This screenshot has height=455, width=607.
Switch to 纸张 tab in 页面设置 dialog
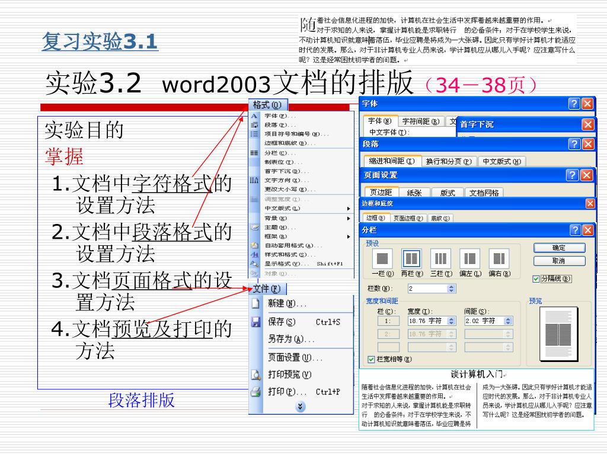[x=414, y=193]
